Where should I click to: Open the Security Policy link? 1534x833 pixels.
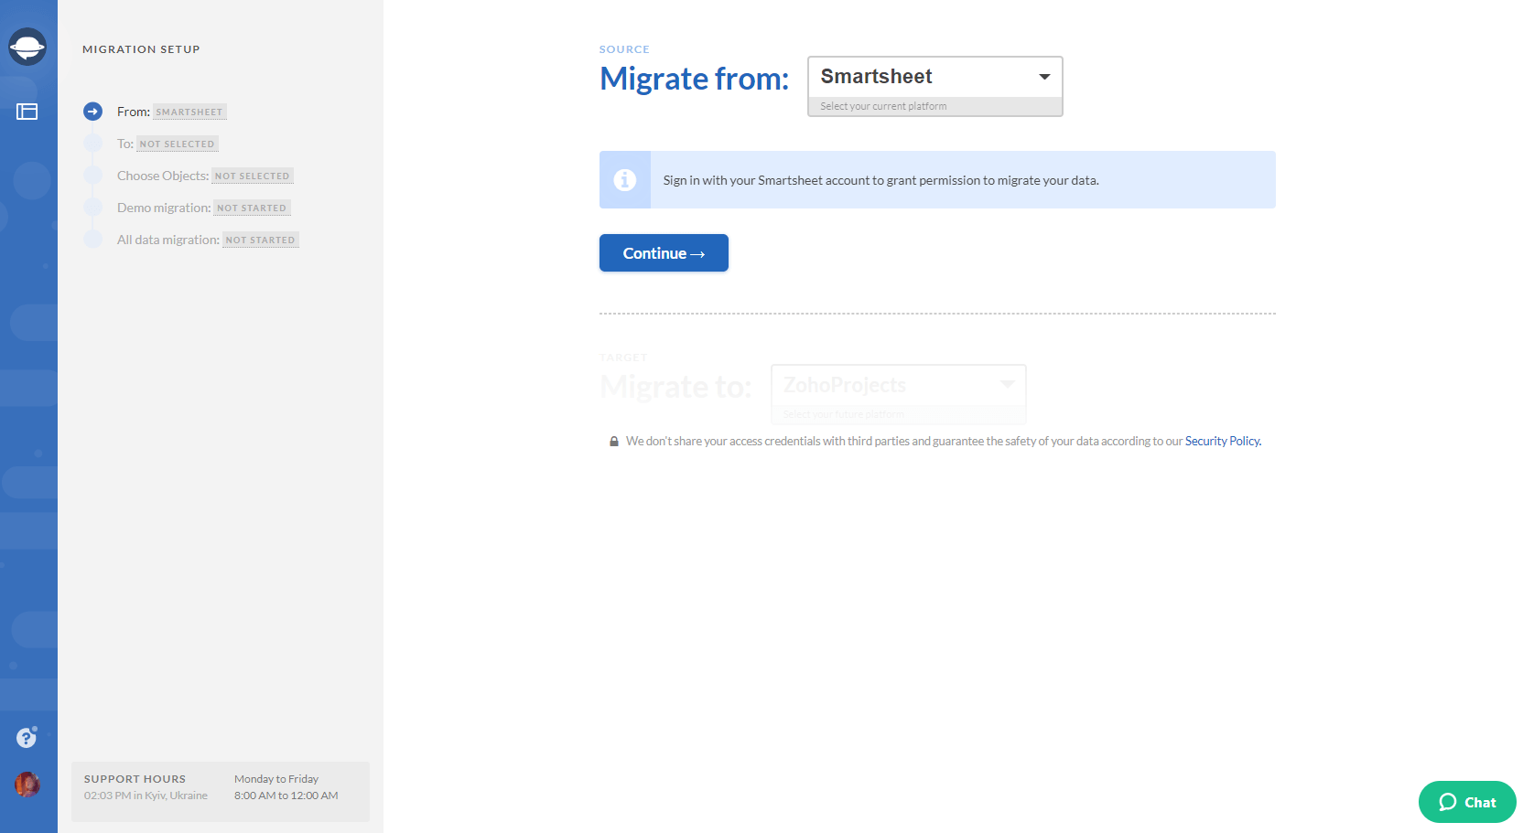tap(1222, 441)
